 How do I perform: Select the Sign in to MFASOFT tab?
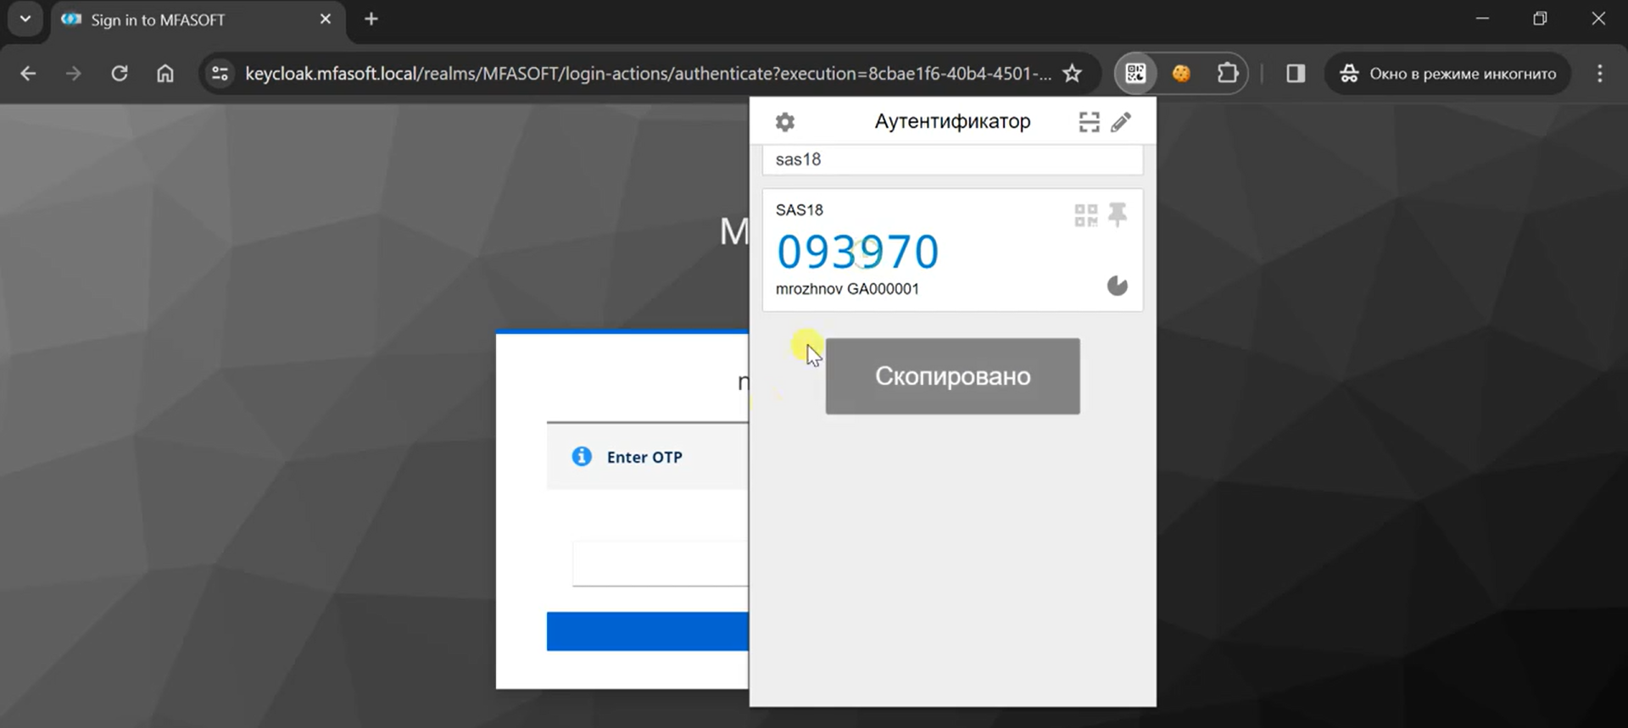point(198,19)
